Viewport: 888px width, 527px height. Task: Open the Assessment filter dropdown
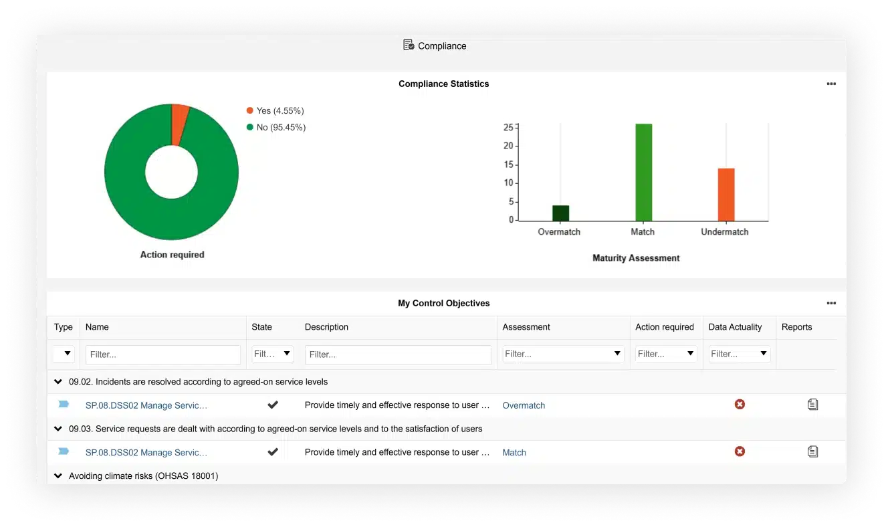click(x=617, y=354)
